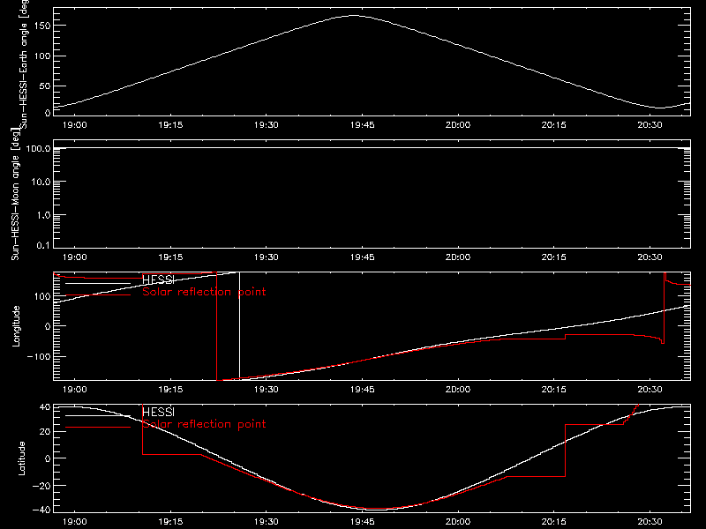
Task: Click the white legend line sample in Longitude panel
Action: (x=98, y=283)
